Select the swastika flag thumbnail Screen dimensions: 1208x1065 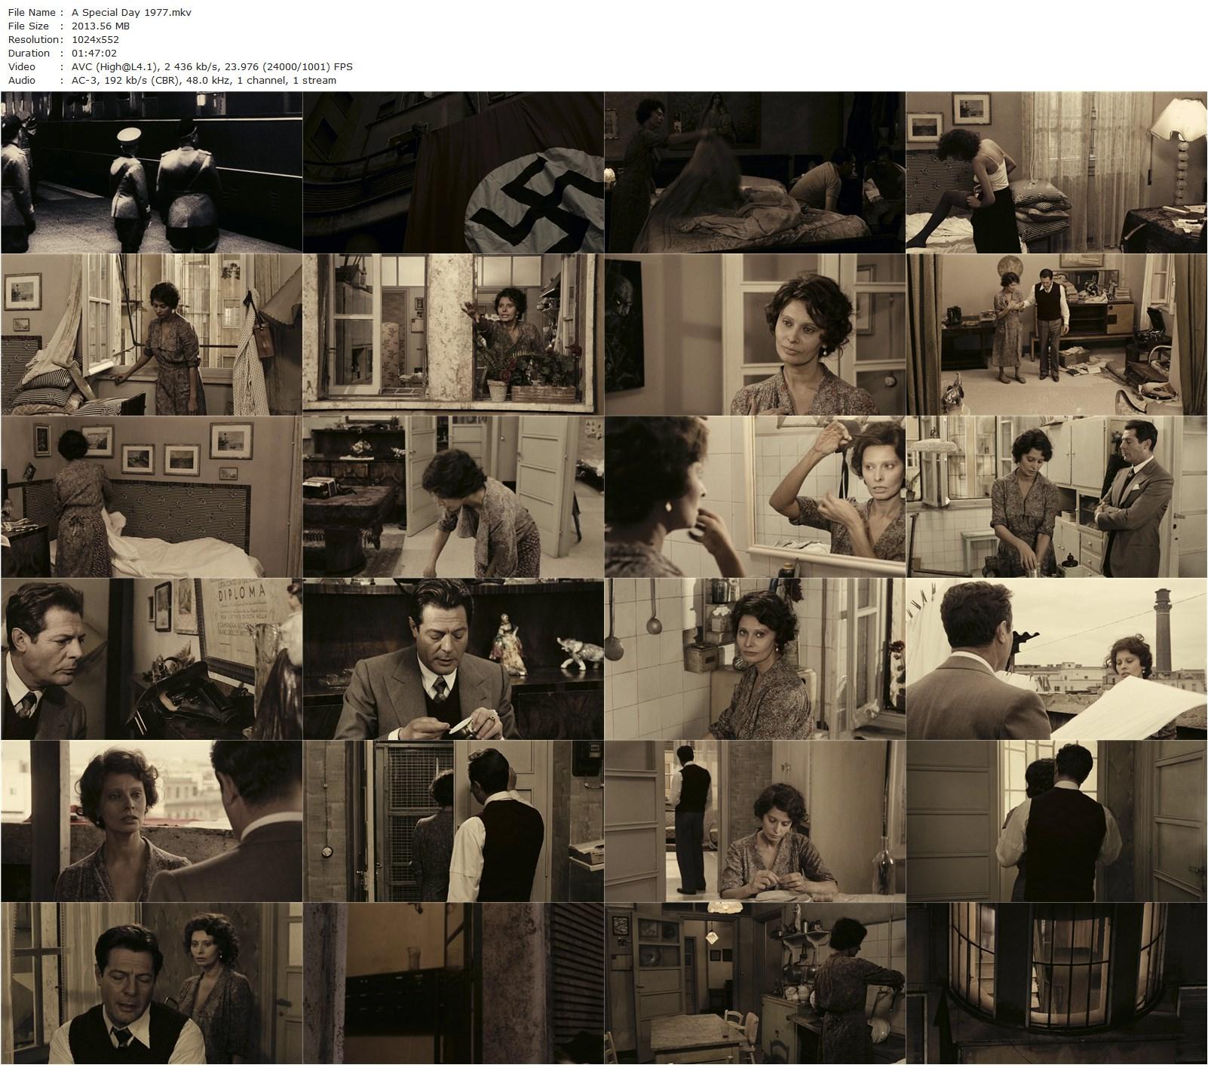pos(453,172)
